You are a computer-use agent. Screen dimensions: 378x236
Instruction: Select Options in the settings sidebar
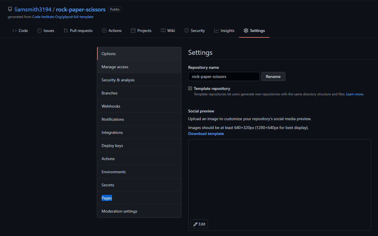click(139, 54)
